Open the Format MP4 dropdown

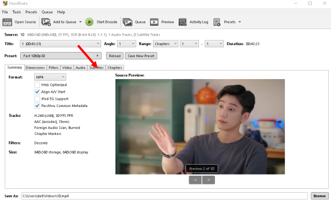[50, 77]
